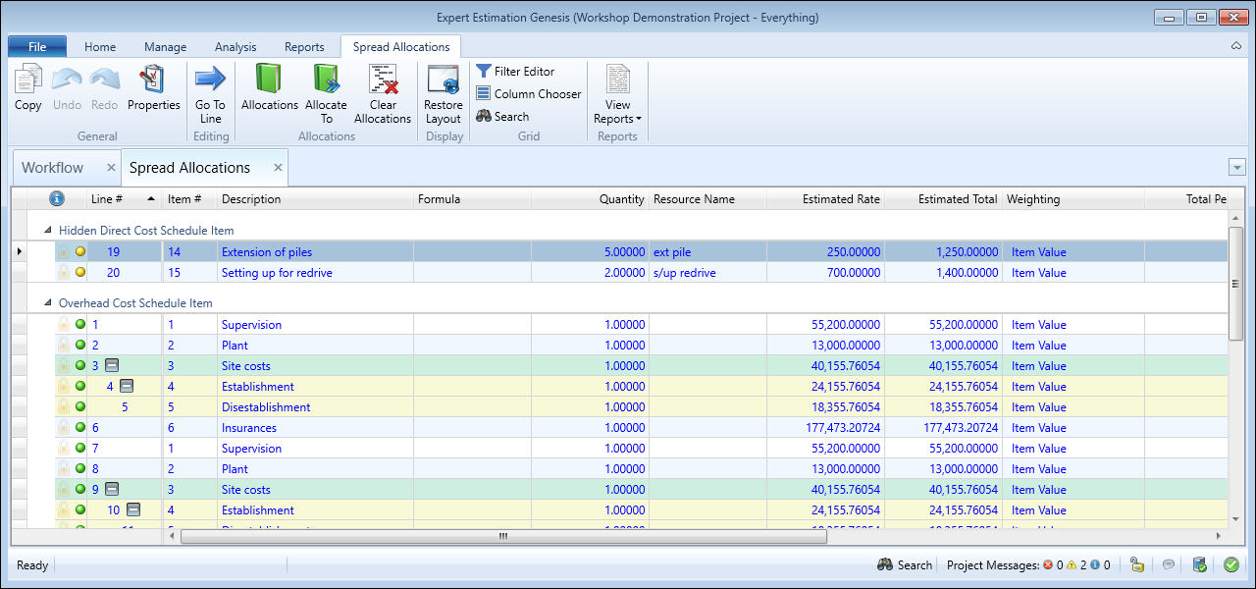Switch to the Workflow document tab
The width and height of the screenshot is (1256, 589).
click(53, 168)
